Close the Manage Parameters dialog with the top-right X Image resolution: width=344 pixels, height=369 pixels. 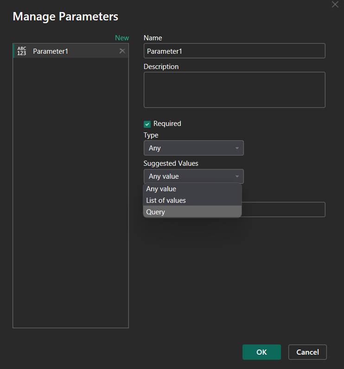pyautogui.click(x=335, y=4)
